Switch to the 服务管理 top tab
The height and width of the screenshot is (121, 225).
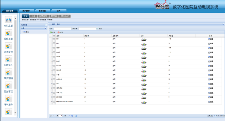[x=10, y=11]
